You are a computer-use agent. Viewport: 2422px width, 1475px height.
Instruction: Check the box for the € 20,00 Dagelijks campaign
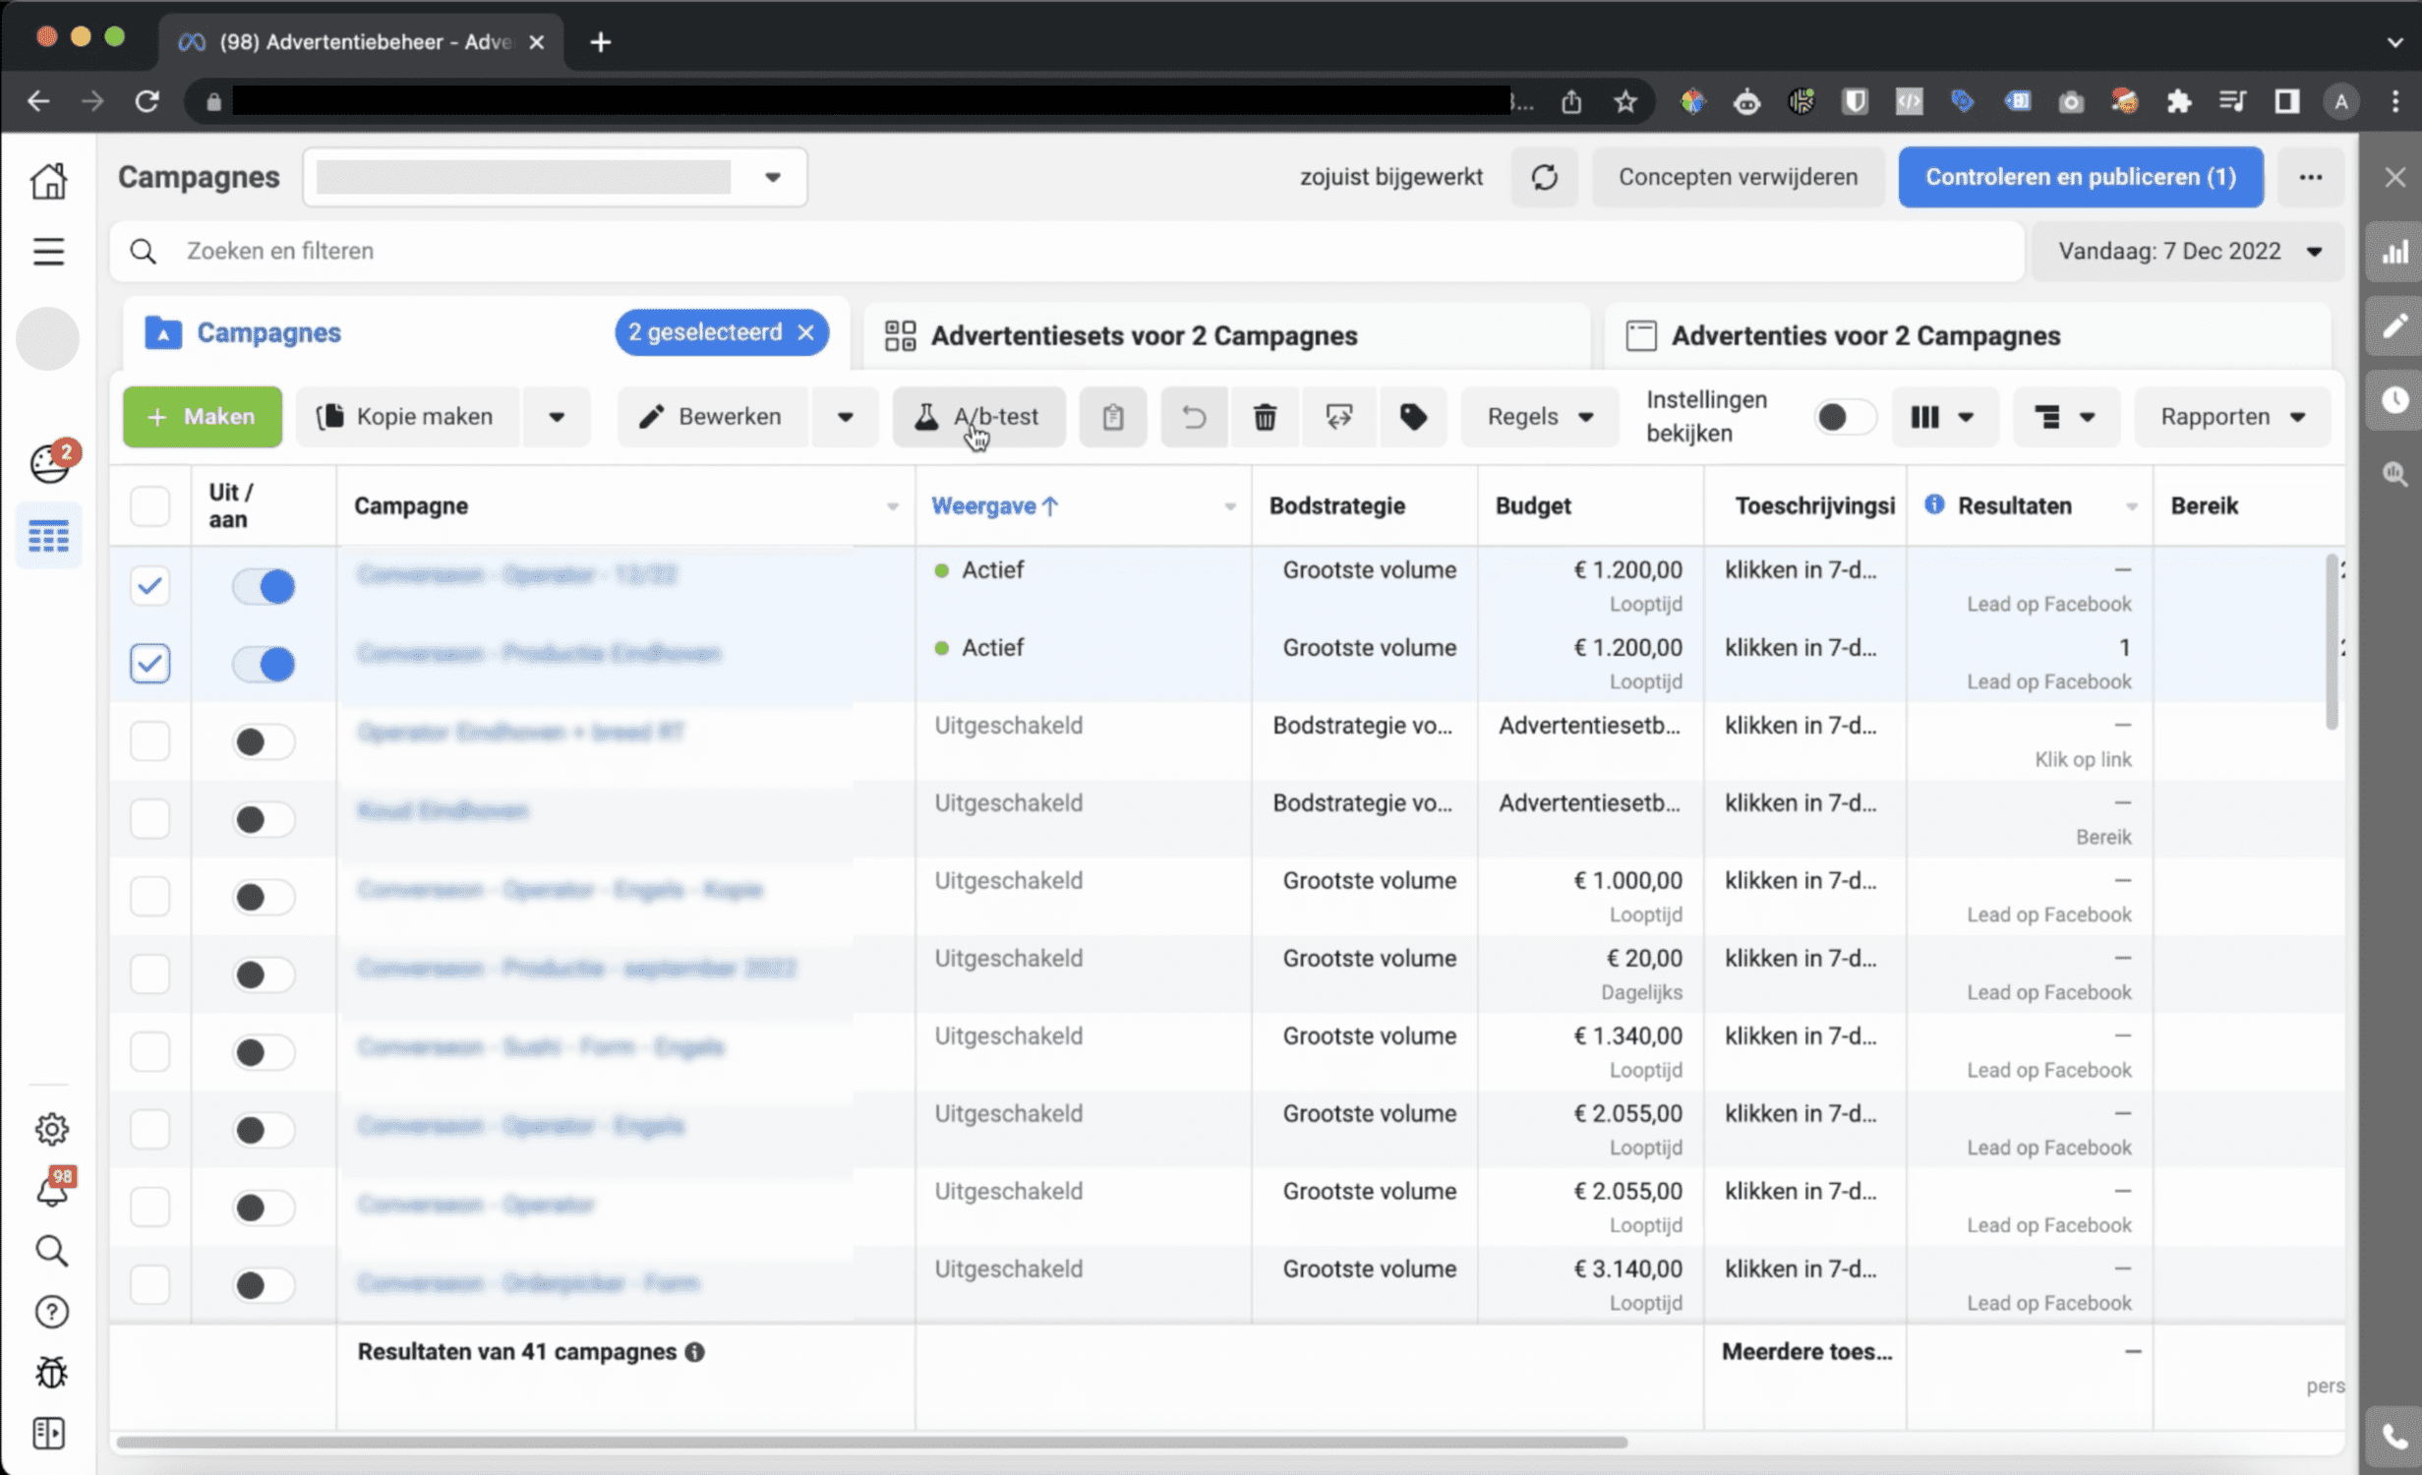pyautogui.click(x=149, y=974)
